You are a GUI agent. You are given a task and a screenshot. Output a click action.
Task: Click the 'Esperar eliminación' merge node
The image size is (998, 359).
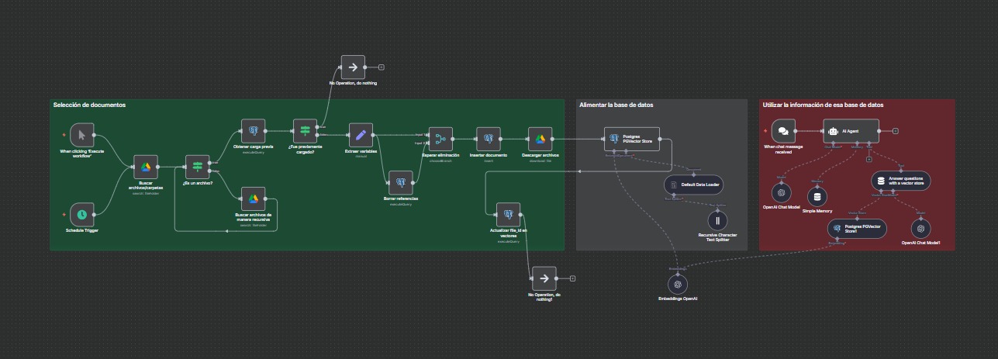pos(440,139)
